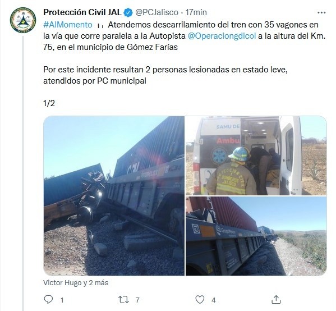Viewport: 336px width, 311px height.
Task: Click the 'Victor Hugo y 2 más' tagged people
Action: pyautogui.click(x=76, y=283)
